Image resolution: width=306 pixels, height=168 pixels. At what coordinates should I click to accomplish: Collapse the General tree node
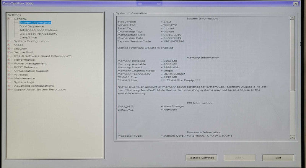tap(8, 19)
